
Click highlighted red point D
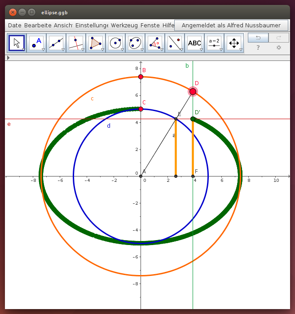(193, 91)
